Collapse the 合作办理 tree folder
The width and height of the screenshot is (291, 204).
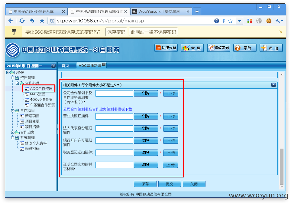pyautogui.click(x=17, y=83)
